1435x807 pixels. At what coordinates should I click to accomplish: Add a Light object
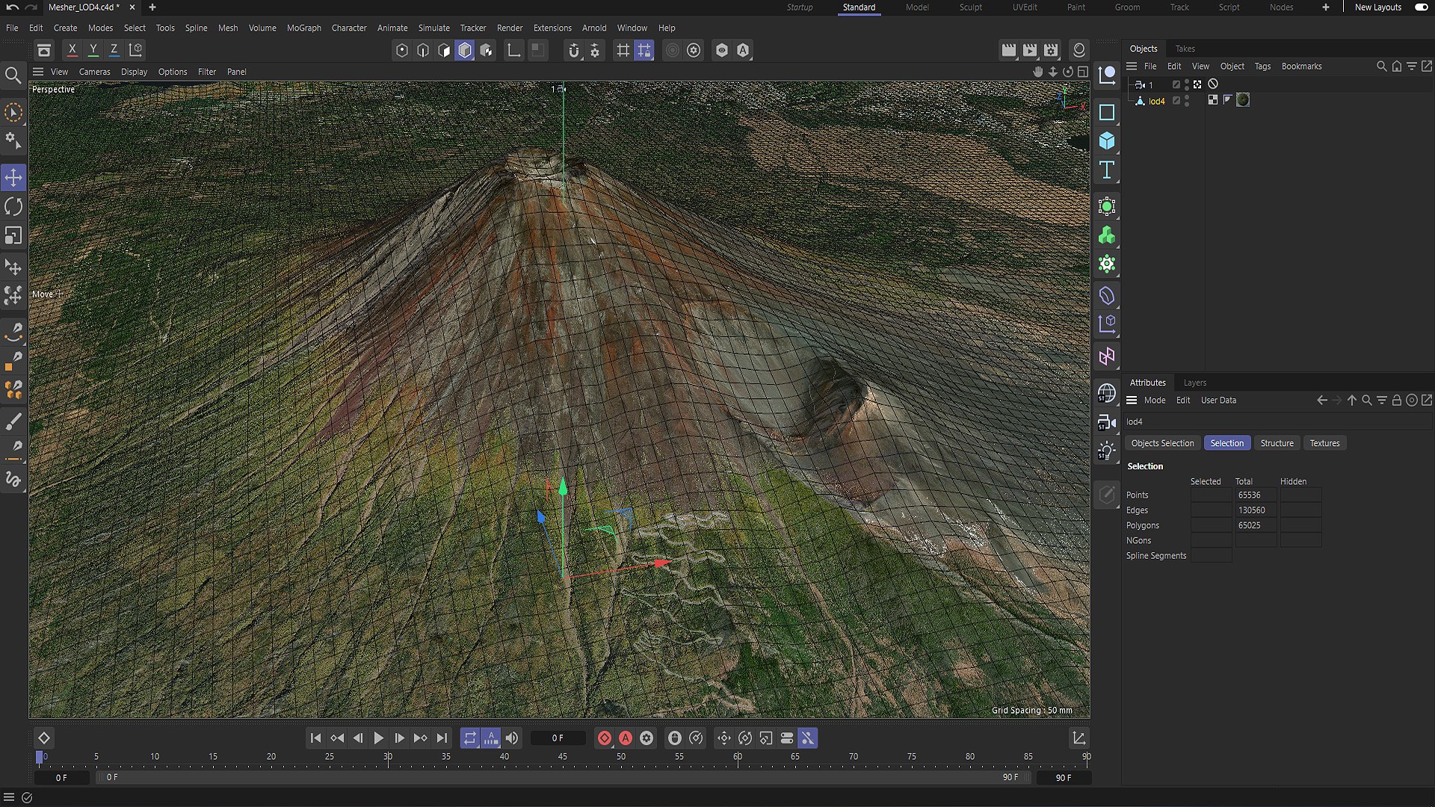tap(1107, 451)
